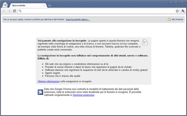Focus the address bar input field
This screenshot has height=116, width=187.
pos(98,11)
